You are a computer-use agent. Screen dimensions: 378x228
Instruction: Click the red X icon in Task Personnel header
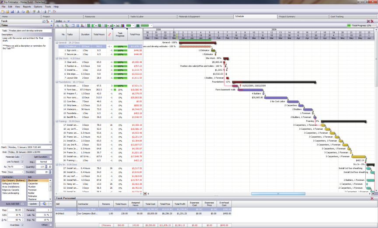tap(372, 198)
